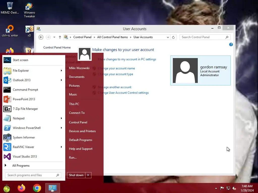Open Help question mark in User Accounts
The image size is (258, 193).
(231, 44)
